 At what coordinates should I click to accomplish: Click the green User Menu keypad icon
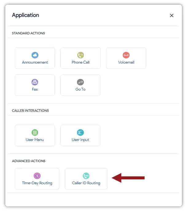[35, 133]
